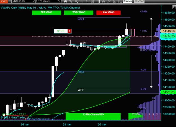Open the bar type chart style icon

click(x=65, y=1)
